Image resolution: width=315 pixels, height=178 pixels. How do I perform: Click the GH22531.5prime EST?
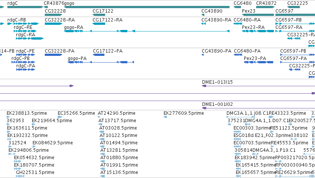point(20,176)
